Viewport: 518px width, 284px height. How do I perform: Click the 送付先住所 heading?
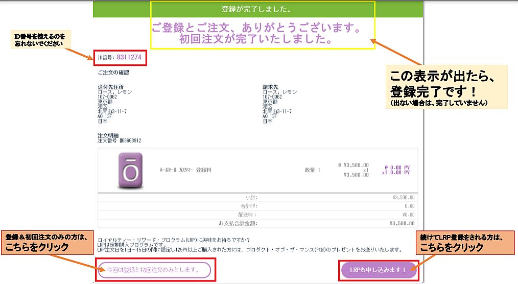(110, 87)
